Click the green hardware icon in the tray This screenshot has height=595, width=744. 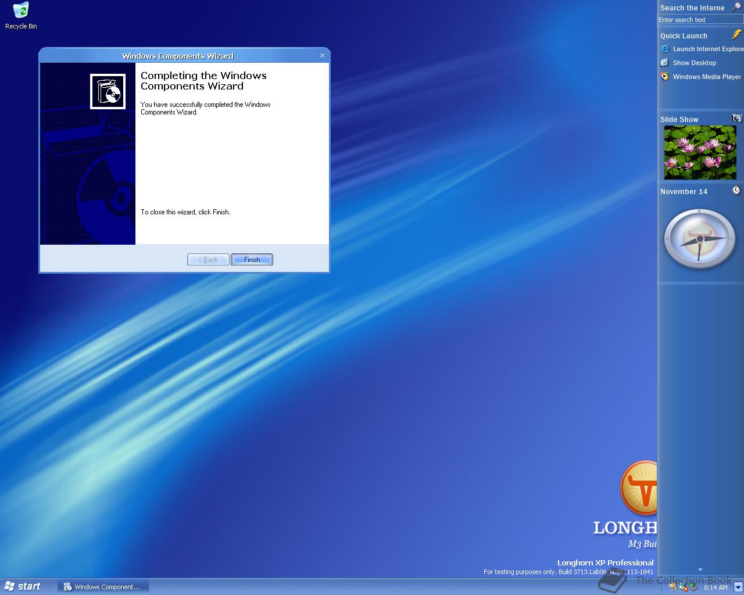[x=693, y=587]
